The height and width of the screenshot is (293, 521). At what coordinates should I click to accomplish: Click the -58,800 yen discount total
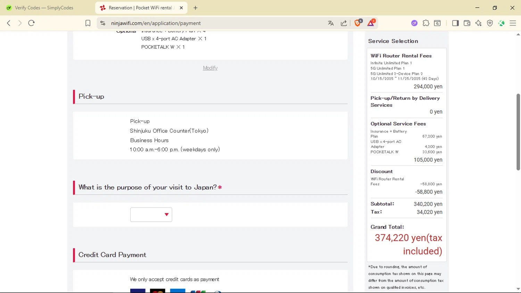pyautogui.click(x=429, y=192)
